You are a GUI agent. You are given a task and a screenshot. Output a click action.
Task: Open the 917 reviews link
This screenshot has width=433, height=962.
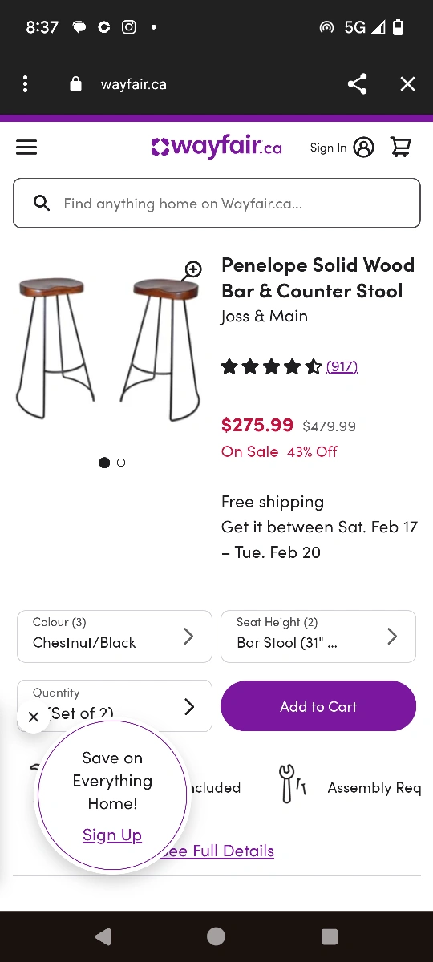tap(342, 366)
